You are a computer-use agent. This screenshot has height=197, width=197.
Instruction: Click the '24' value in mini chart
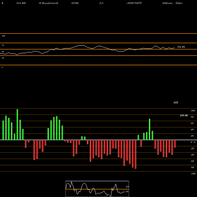[x=127, y=191]
